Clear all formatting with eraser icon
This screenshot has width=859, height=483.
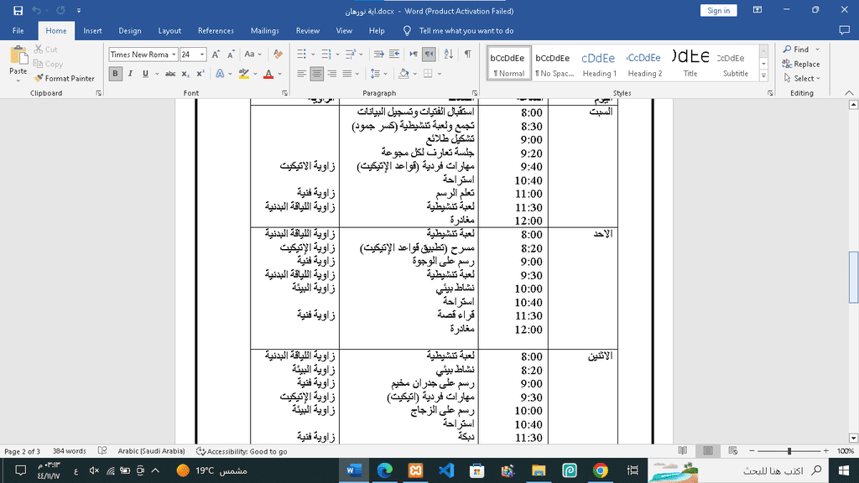pyautogui.click(x=278, y=55)
